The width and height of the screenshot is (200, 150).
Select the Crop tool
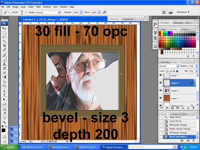4,46
